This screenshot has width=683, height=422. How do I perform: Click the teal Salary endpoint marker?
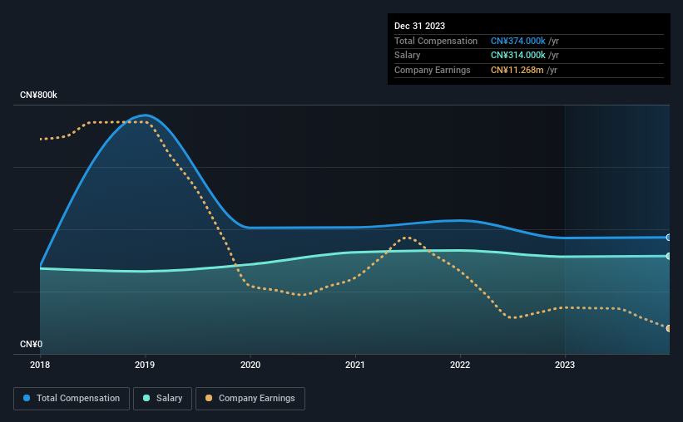coord(669,256)
